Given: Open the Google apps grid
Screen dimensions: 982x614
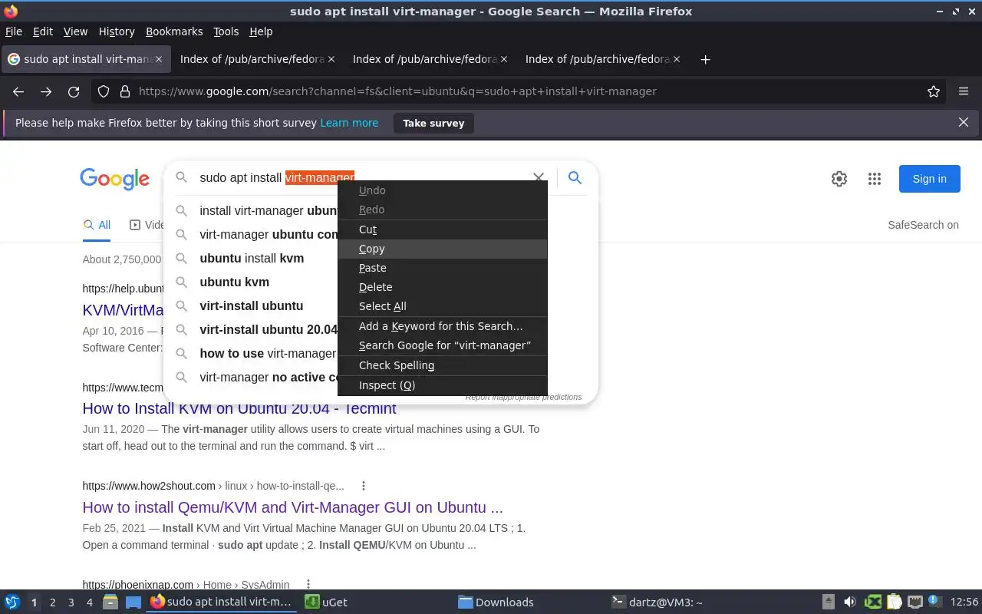Looking at the screenshot, I should point(875,179).
